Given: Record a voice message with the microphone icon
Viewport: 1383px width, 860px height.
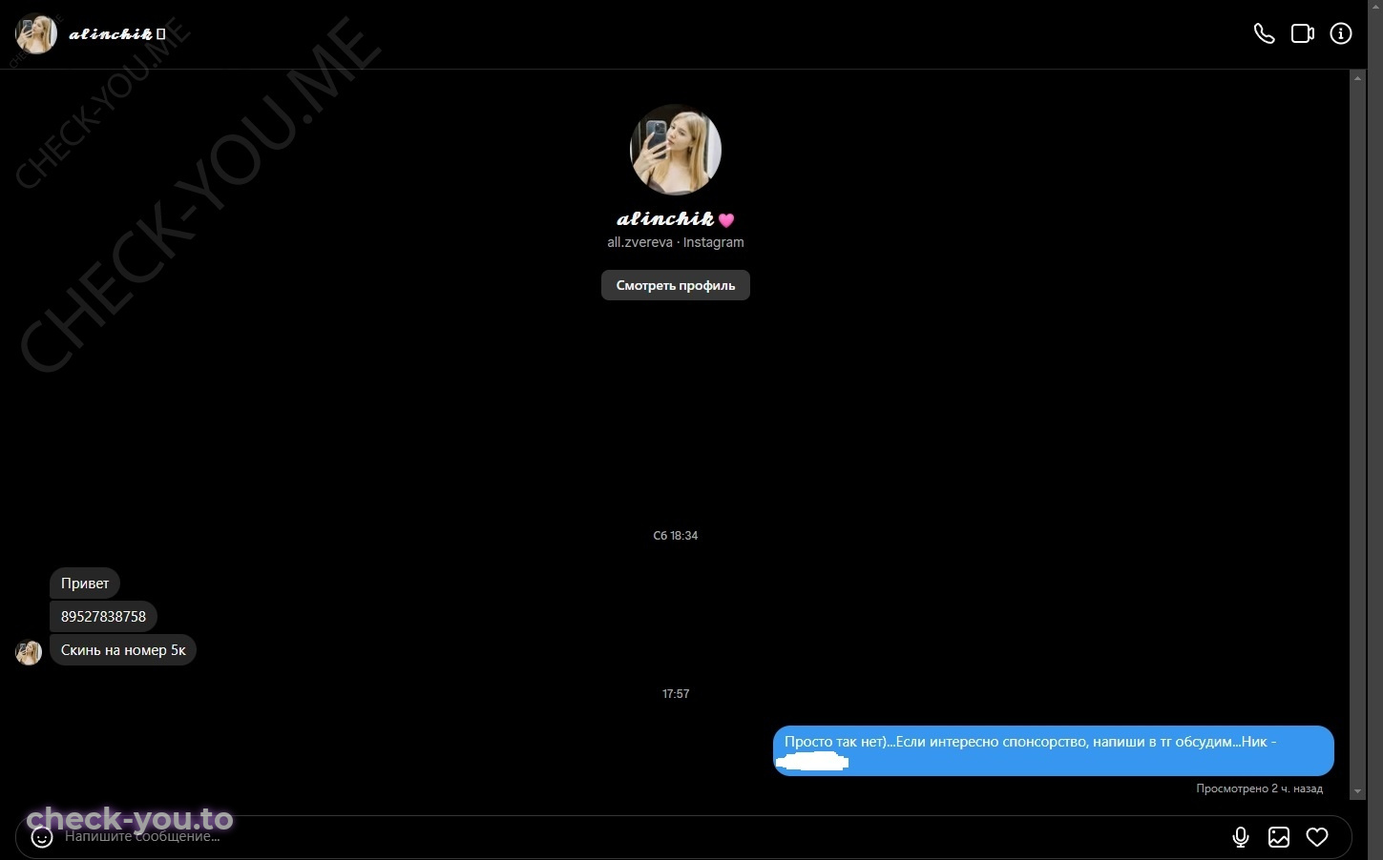Looking at the screenshot, I should click(1241, 837).
